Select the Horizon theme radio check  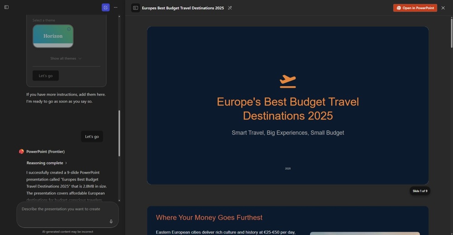69,29
